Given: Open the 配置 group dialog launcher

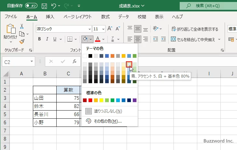Looking at the screenshot, I should pyautogui.click(x=222, y=50).
